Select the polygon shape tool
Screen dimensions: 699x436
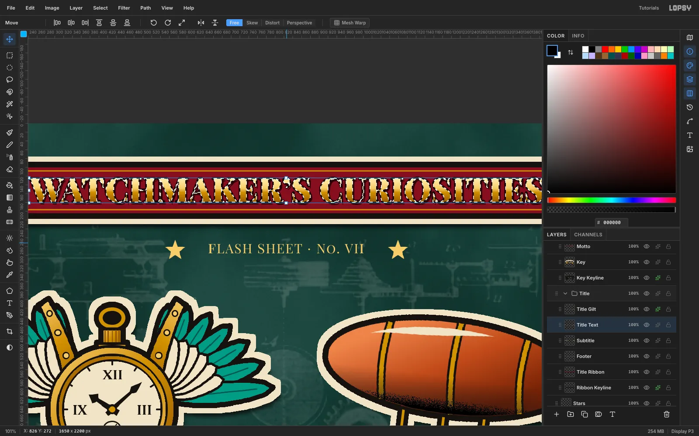coord(10,291)
